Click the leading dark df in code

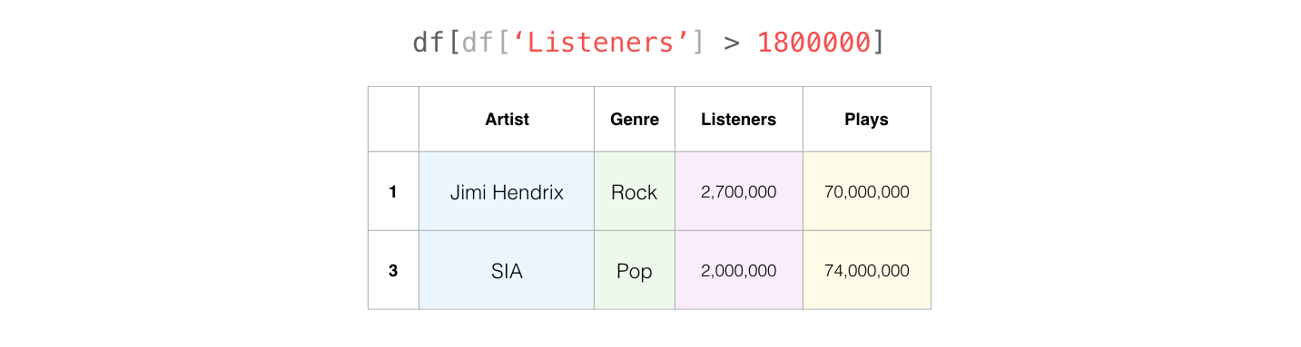[429, 42]
